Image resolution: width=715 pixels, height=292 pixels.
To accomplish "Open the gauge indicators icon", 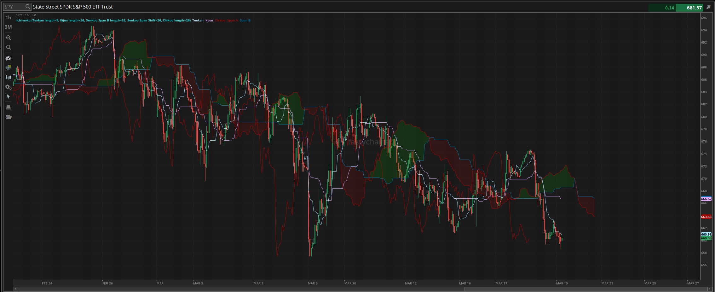I will 9,58.
